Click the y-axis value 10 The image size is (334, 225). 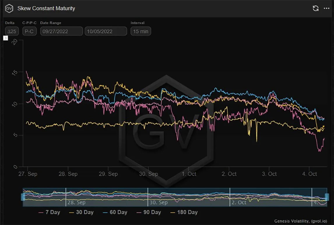pyautogui.click(x=15, y=104)
